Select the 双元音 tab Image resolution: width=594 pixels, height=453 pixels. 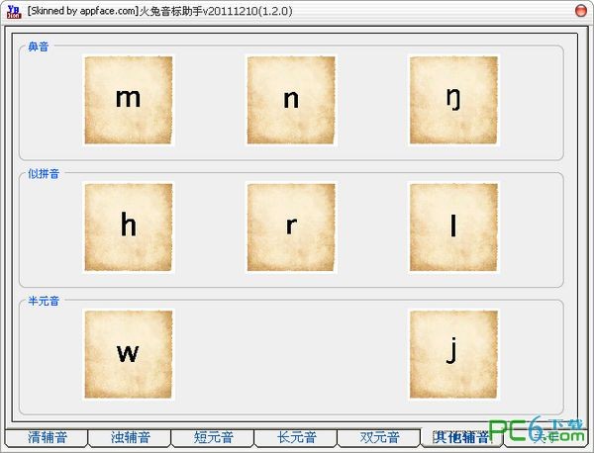coord(379,438)
